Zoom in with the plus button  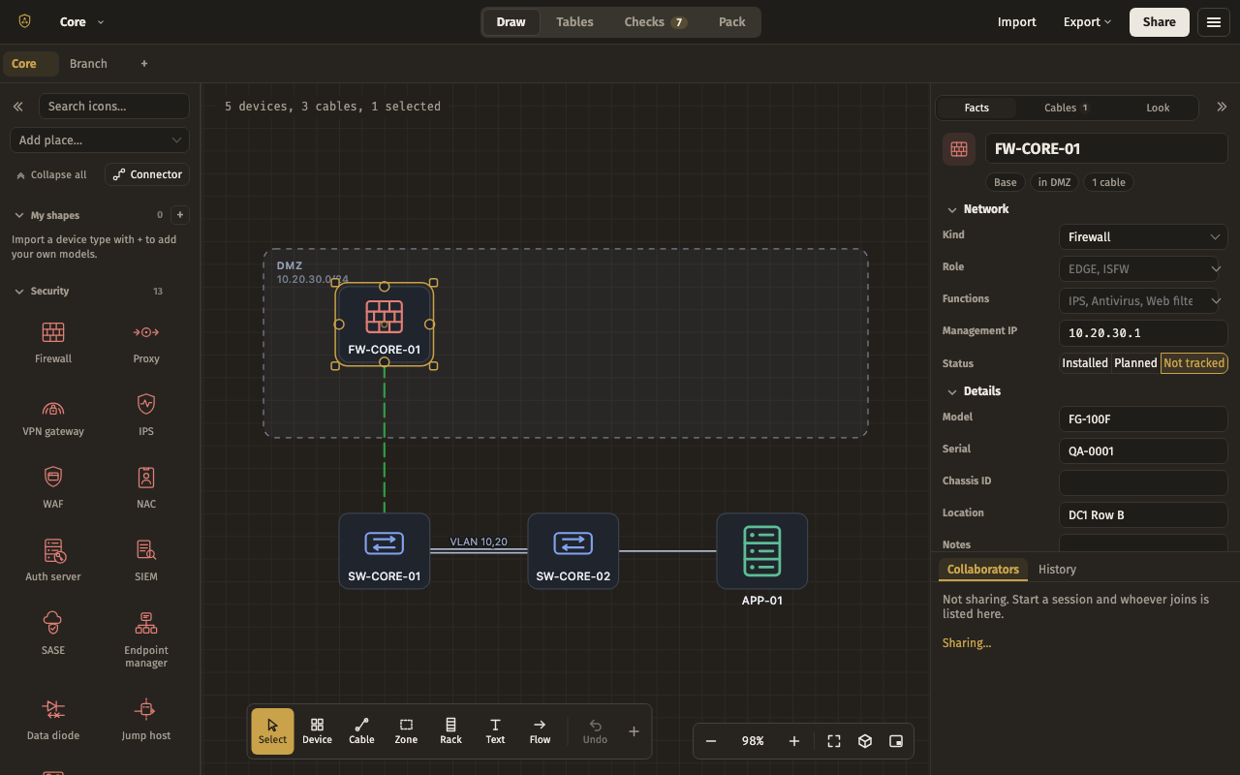[794, 741]
